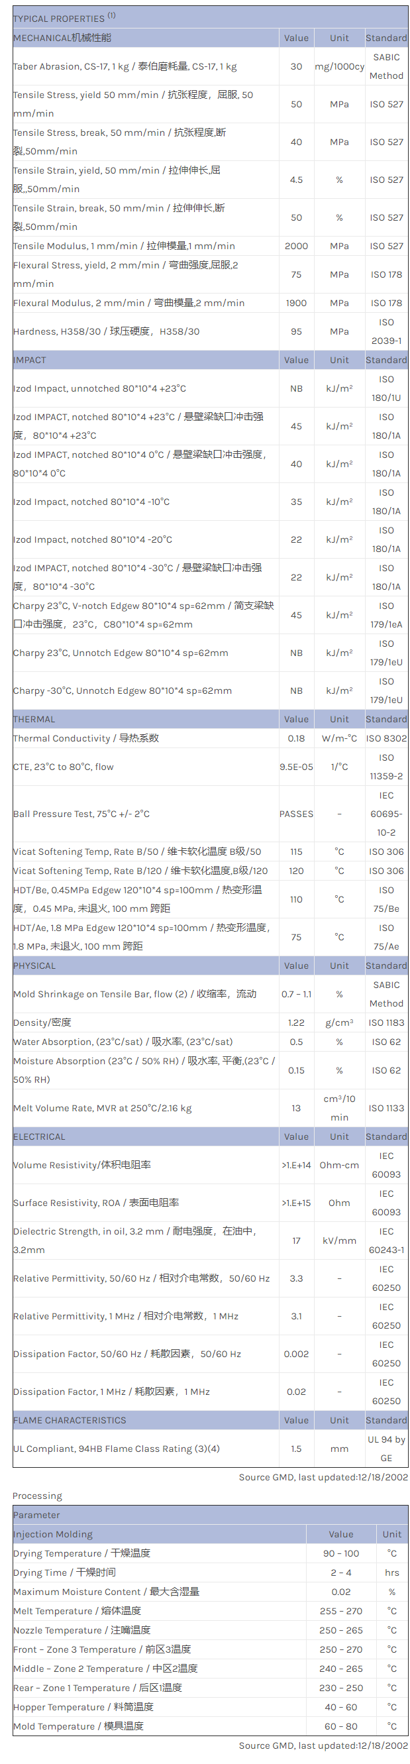The width and height of the screenshot is (410, 1764).
Task: Select the PHYSICAL section header
Action: pyautogui.click(x=34, y=965)
